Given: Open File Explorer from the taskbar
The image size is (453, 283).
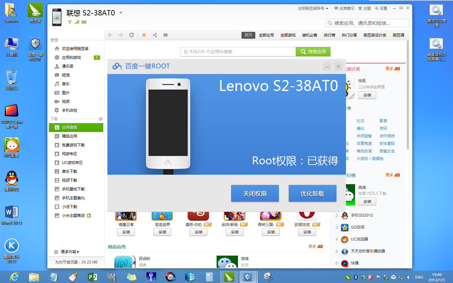Looking at the screenshot, I should (x=34, y=277).
